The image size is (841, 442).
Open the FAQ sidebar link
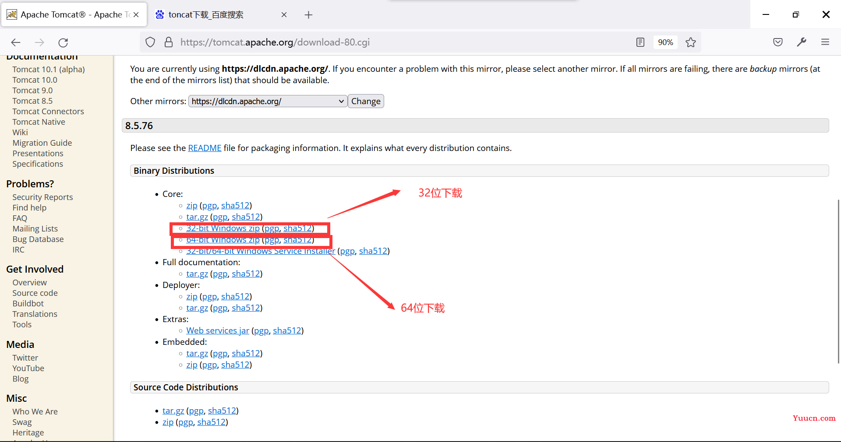(20, 218)
